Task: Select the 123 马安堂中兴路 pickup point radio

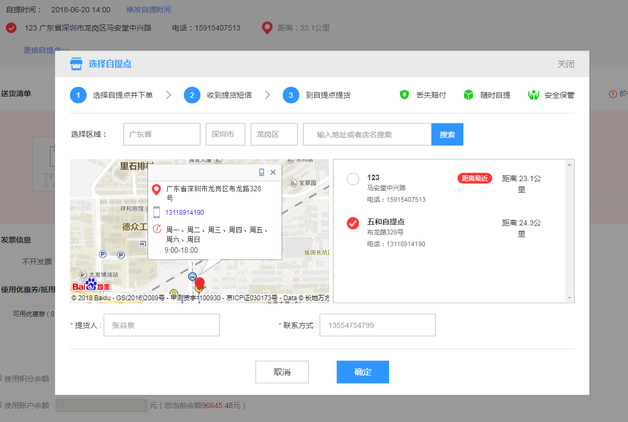Action: (x=353, y=179)
